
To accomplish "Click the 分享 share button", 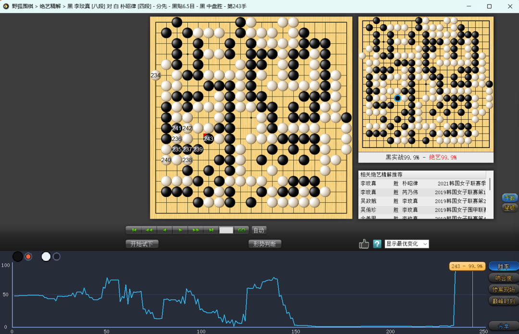I will pyautogui.click(x=504, y=326).
